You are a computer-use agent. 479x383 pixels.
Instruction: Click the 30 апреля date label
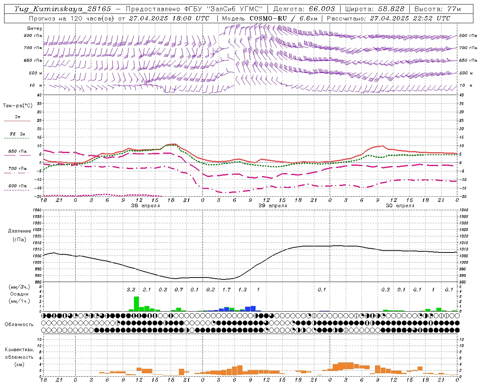coord(400,206)
